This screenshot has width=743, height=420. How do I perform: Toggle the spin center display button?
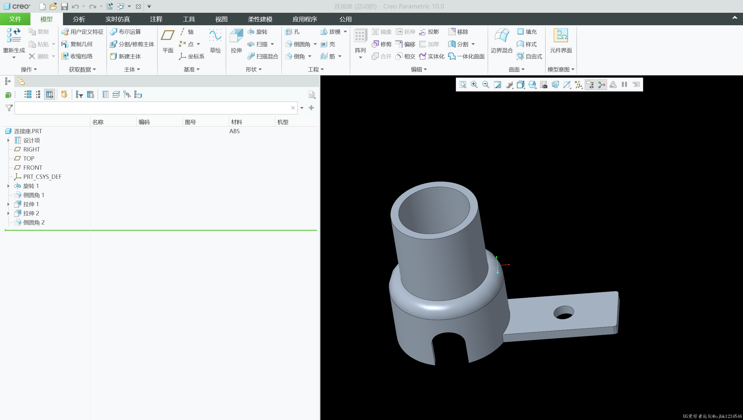[602, 85]
